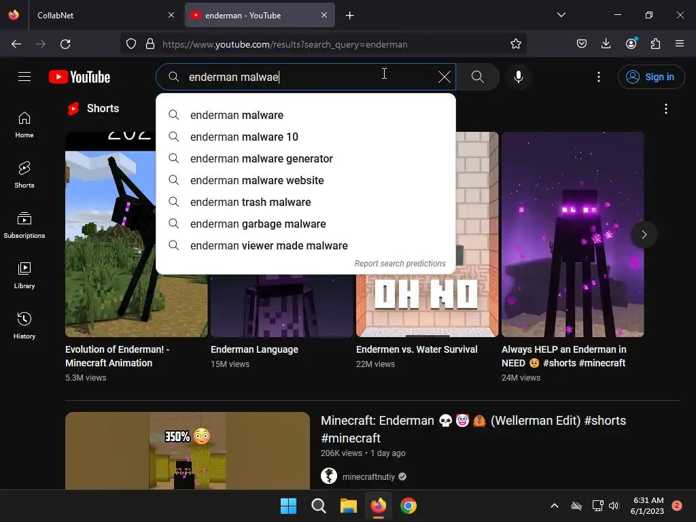696x522 pixels.
Task: Open the clock showing 6:31 AM
Action: [x=647, y=506]
